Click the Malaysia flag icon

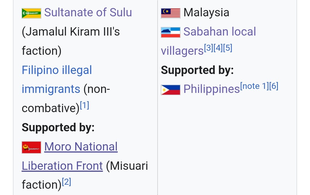pos(170,13)
